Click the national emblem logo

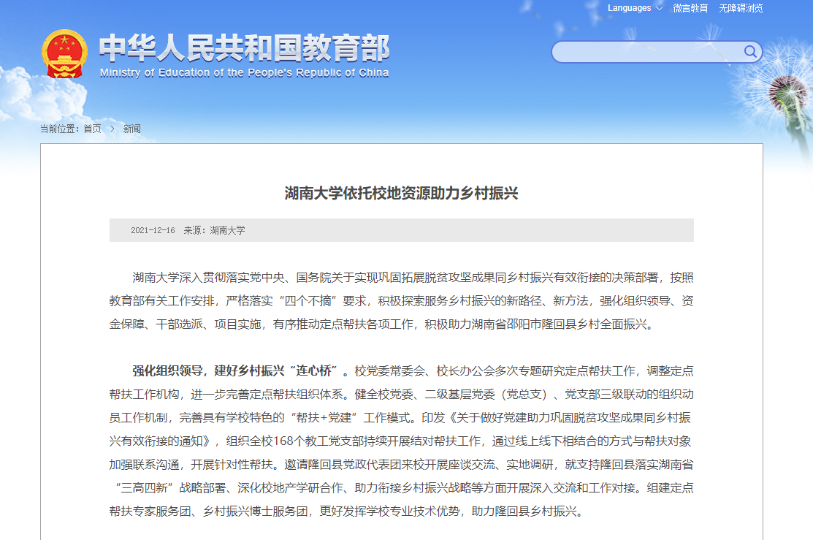click(x=64, y=54)
